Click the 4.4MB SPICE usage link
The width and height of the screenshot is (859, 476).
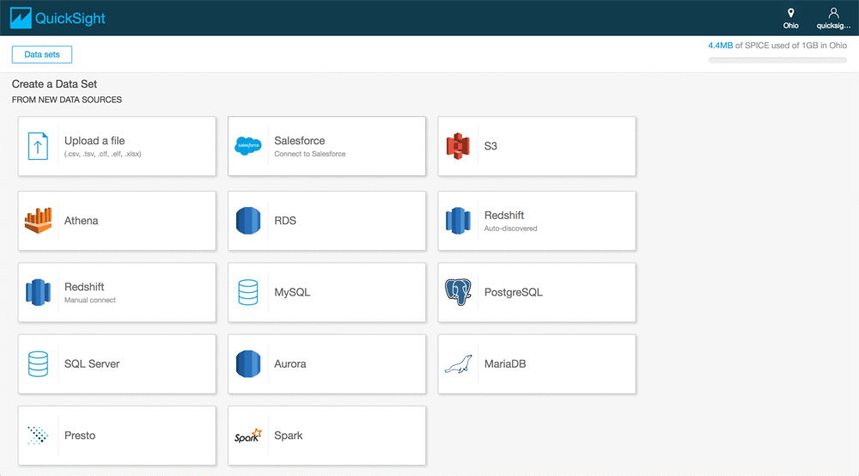point(720,46)
